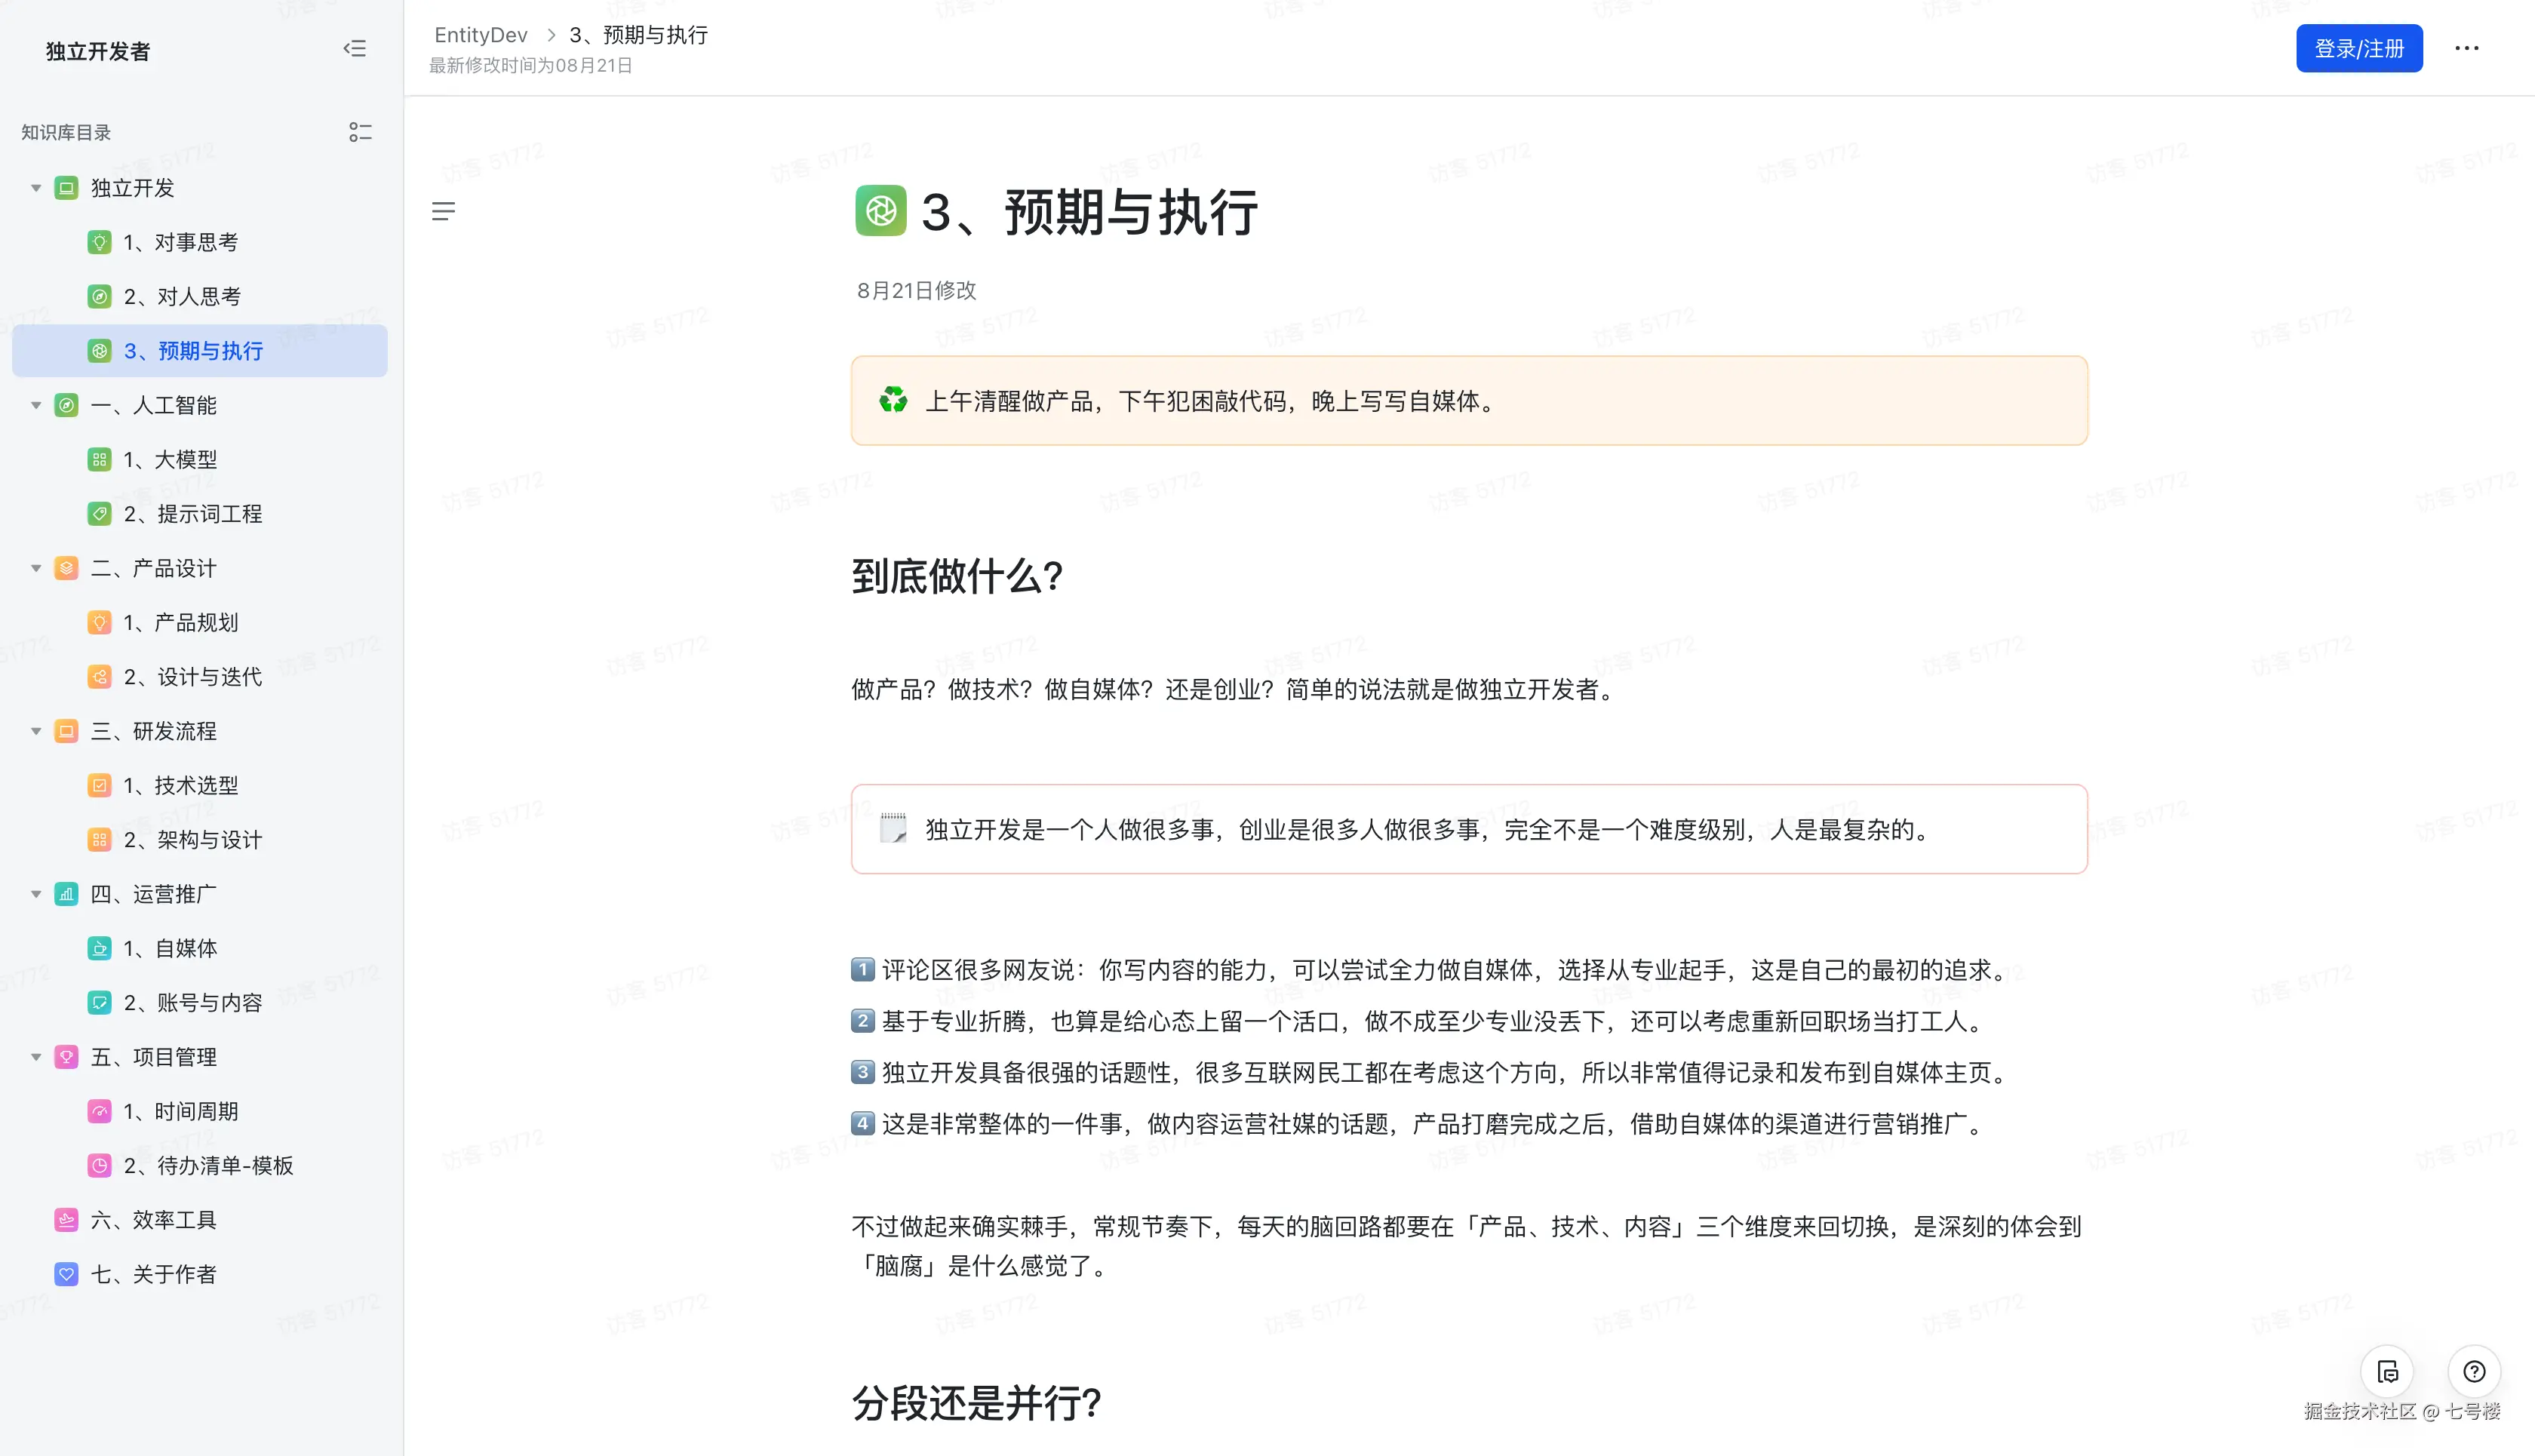Viewport: 2535px width, 1456px height.
Task: Open the more options ... menu
Action: (2466, 48)
